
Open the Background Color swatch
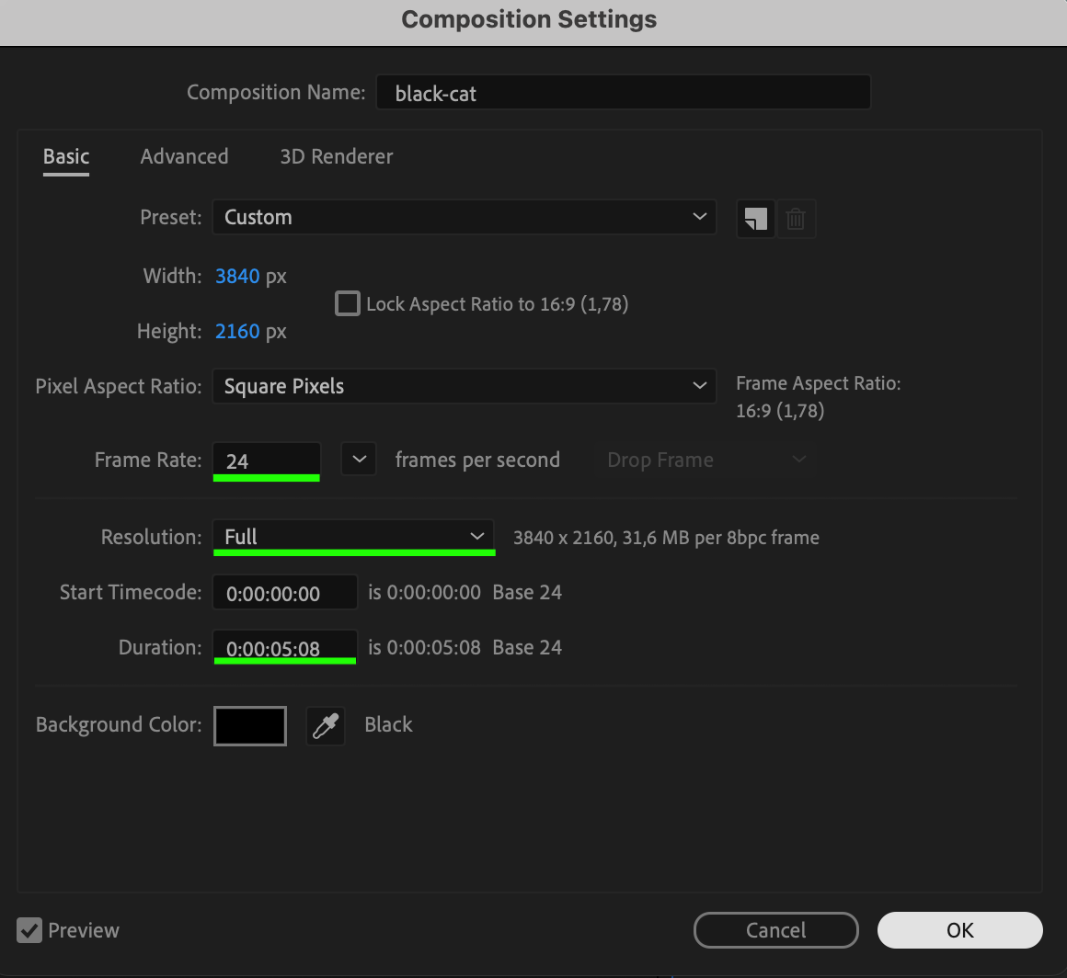pyautogui.click(x=250, y=725)
